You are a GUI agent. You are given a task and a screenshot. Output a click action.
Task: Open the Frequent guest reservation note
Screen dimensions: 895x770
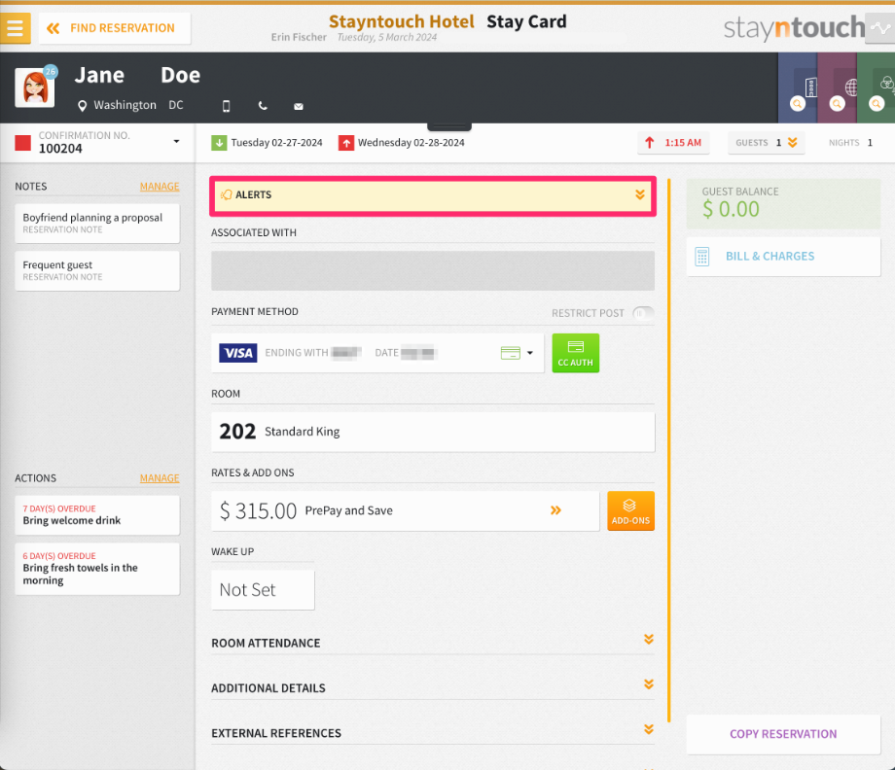(x=97, y=270)
